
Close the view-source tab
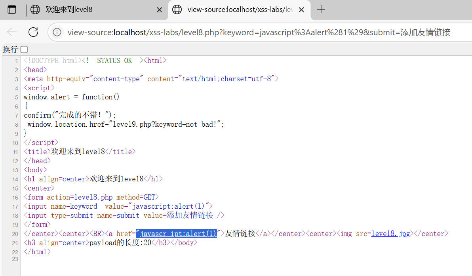tap(301, 10)
